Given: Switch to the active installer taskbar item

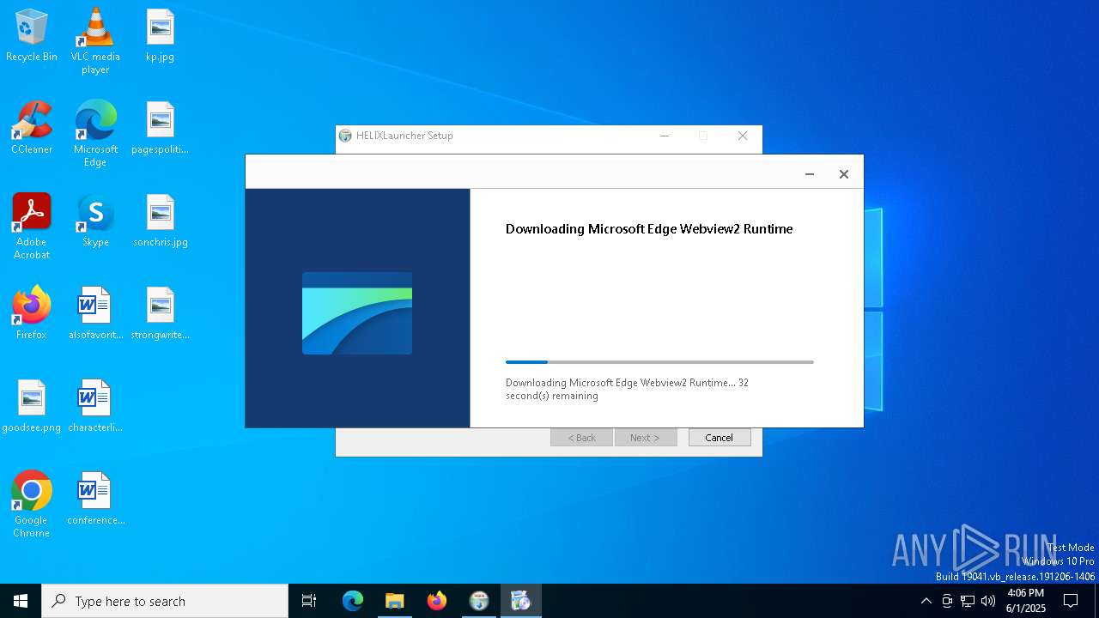Looking at the screenshot, I should pos(521,601).
